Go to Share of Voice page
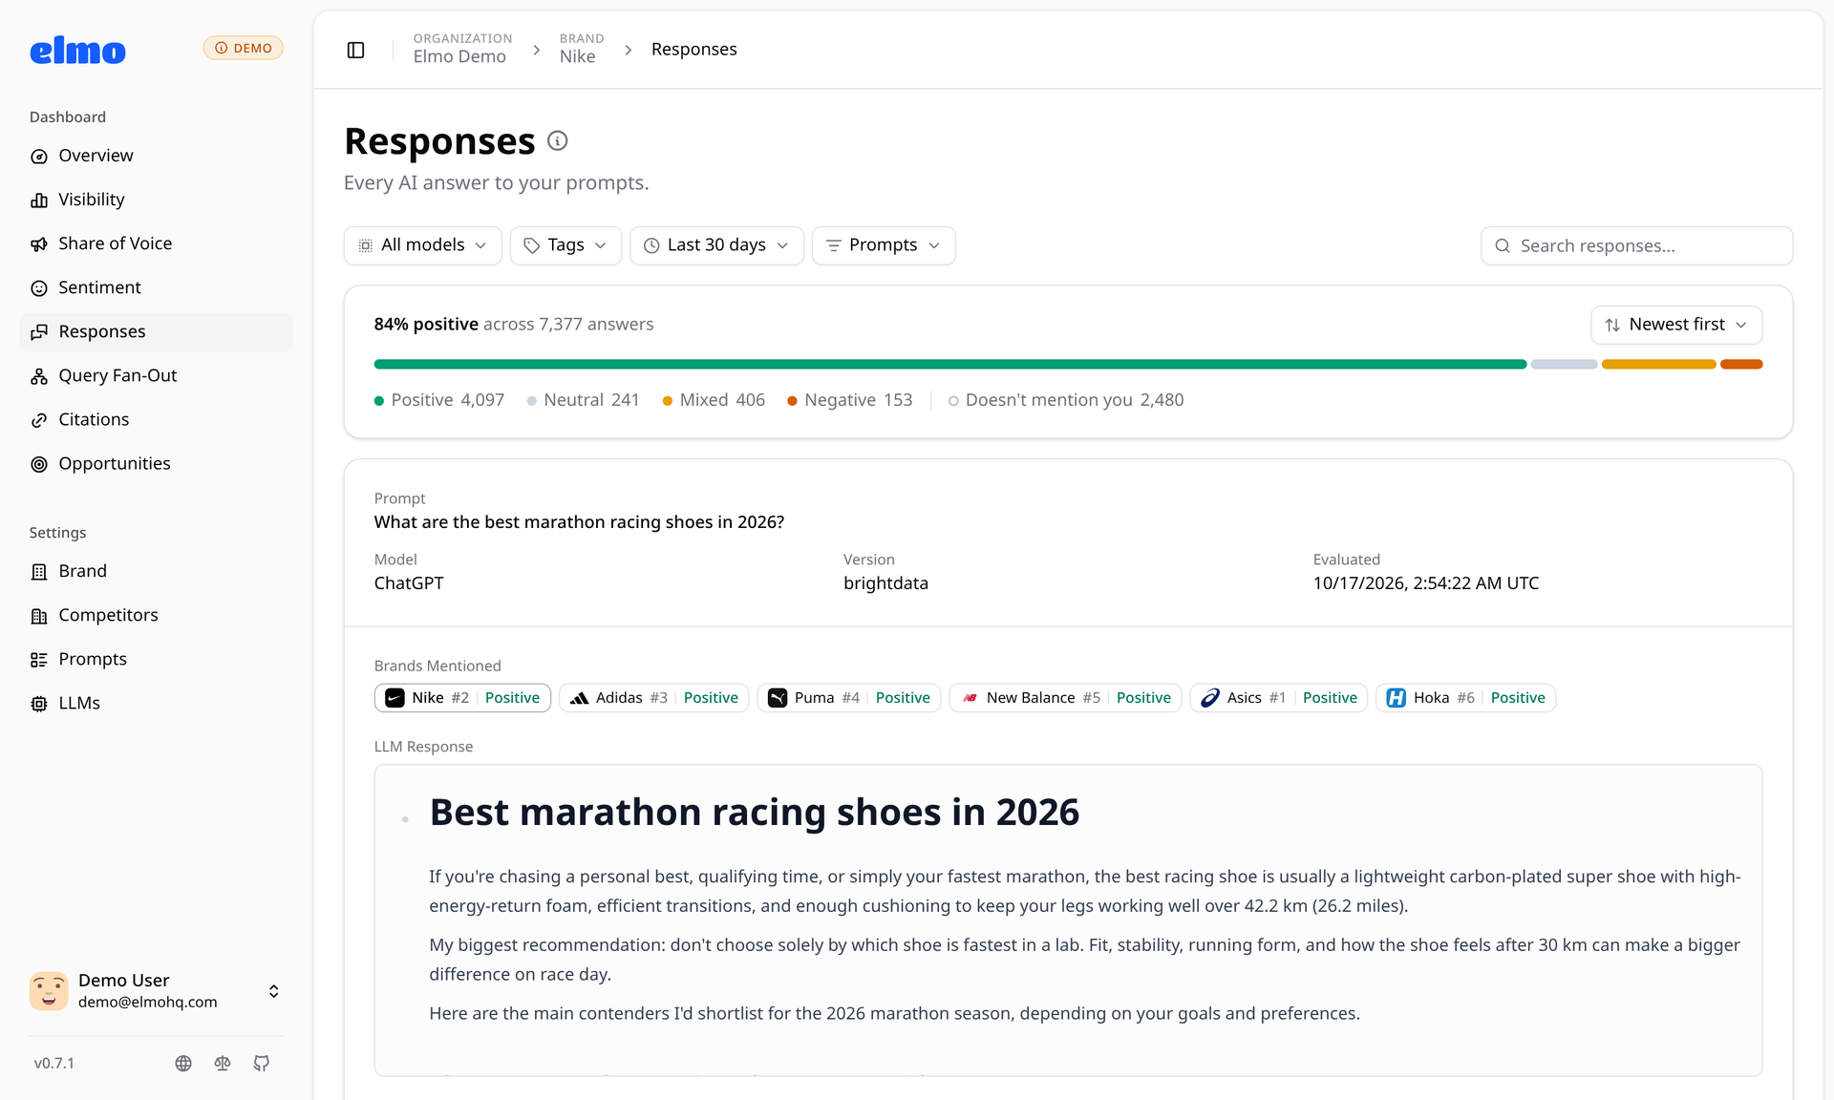The image size is (1834, 1100). tap(156, 243)
